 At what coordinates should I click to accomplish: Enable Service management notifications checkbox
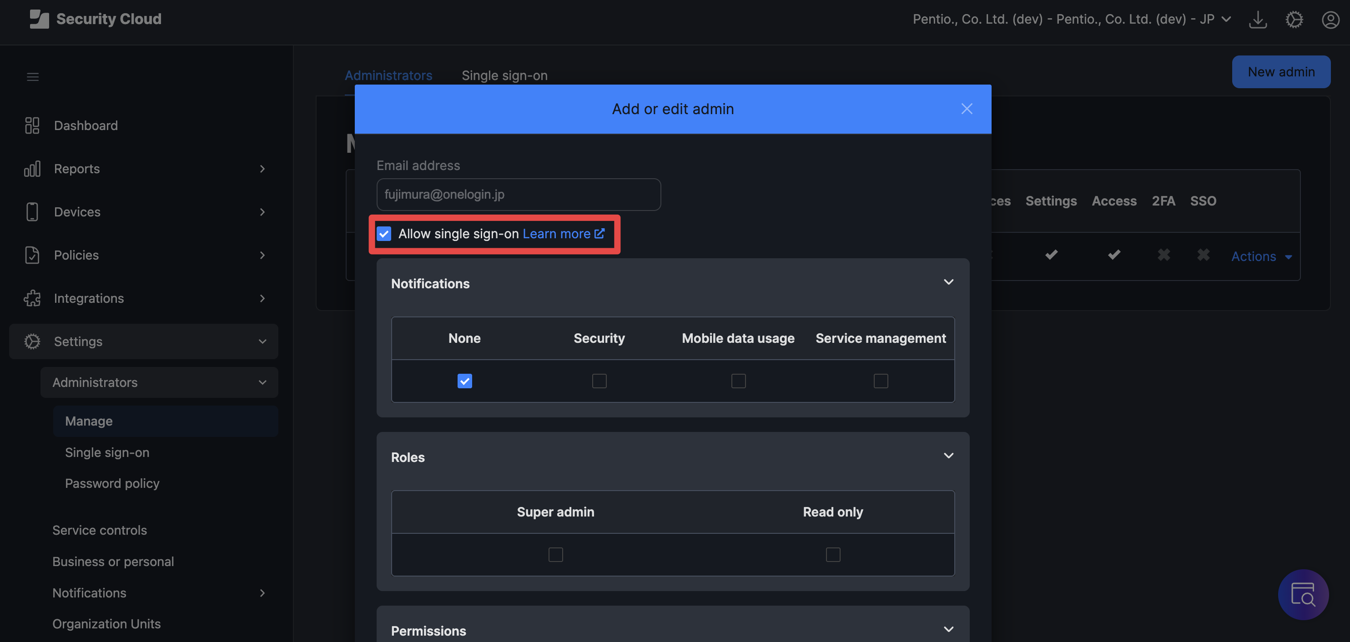click(x=881, y=381)
